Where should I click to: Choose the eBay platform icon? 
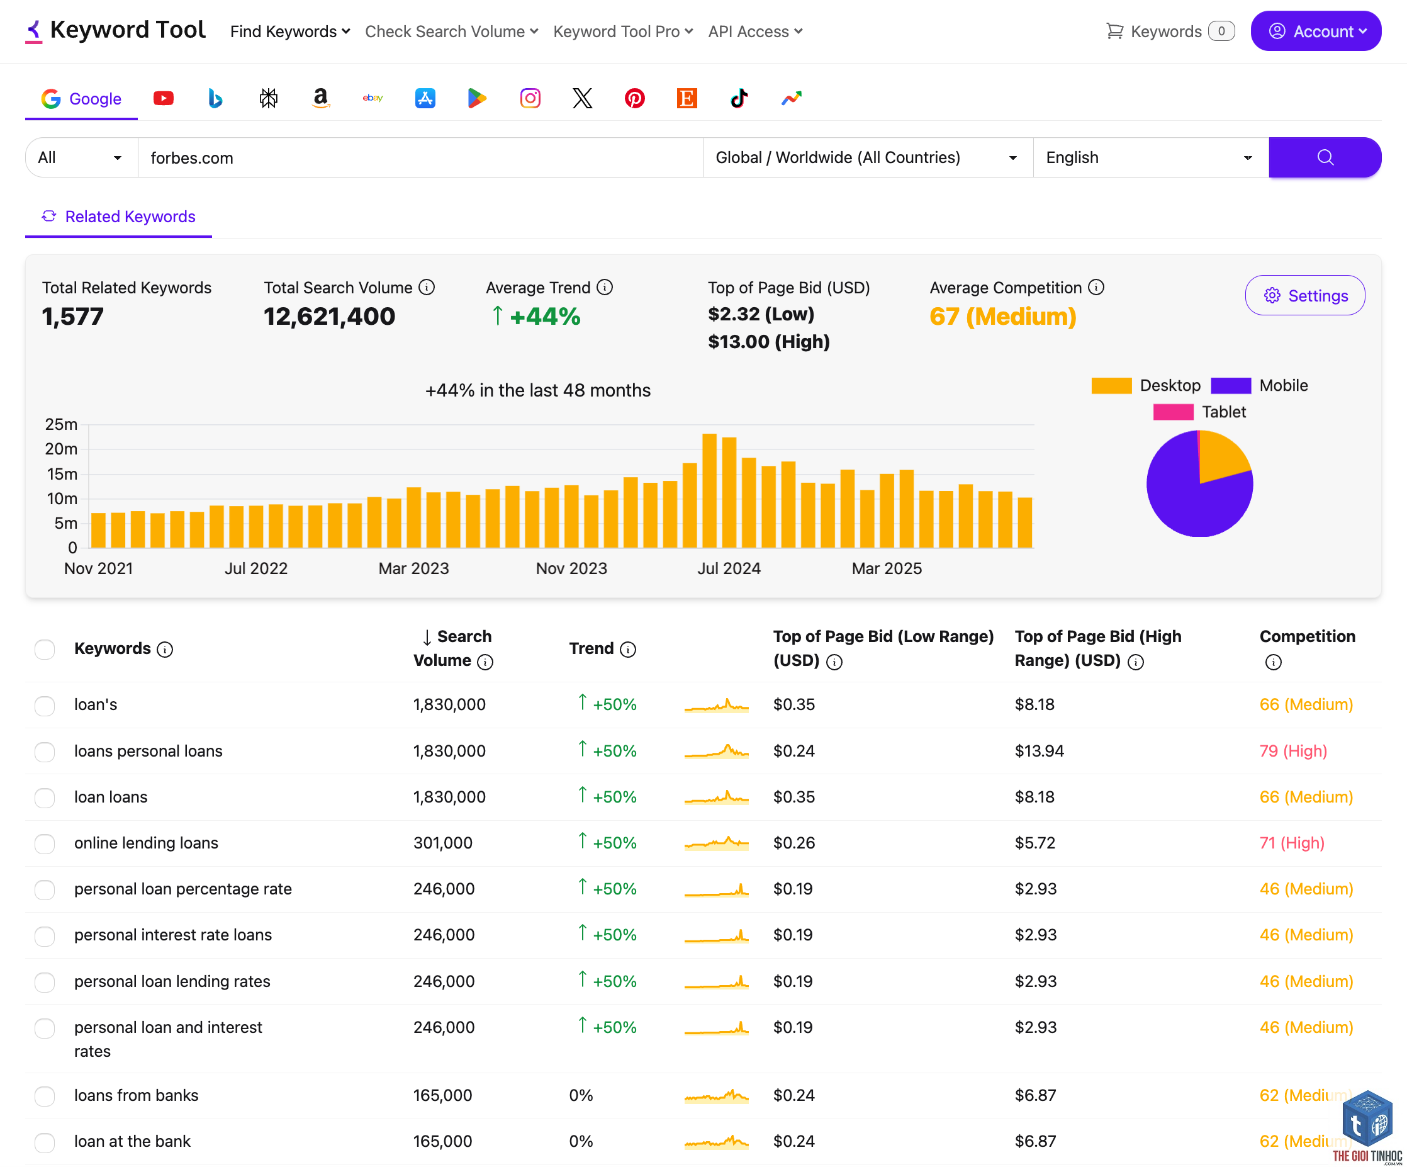(x=373, y=99)
